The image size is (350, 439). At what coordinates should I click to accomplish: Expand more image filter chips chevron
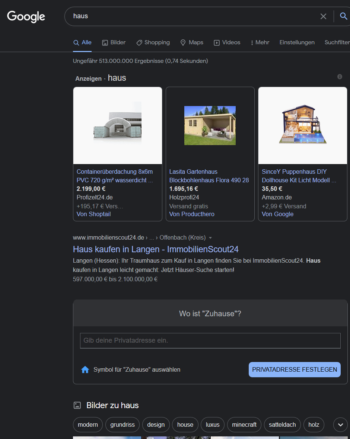click(x=340, y=425)
